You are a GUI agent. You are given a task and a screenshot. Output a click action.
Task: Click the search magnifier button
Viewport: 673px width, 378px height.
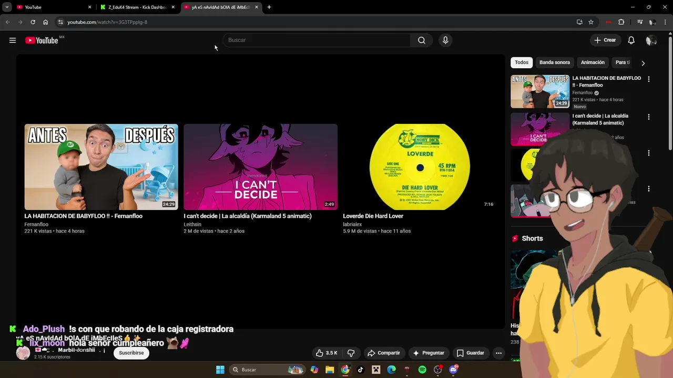point(422,40)
